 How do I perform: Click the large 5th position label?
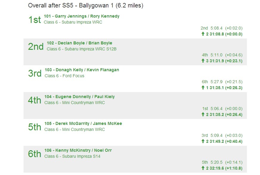tap(35, 127)
